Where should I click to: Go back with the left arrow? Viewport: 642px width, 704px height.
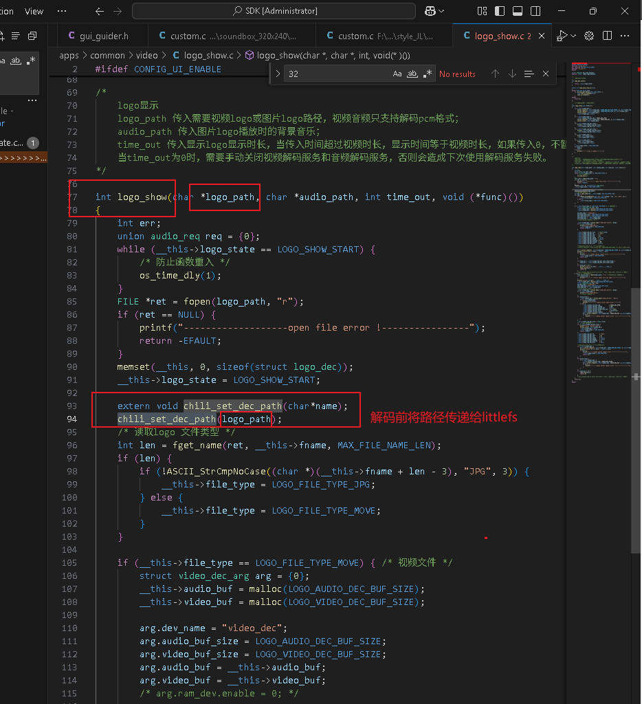click(x=100, y=11)
